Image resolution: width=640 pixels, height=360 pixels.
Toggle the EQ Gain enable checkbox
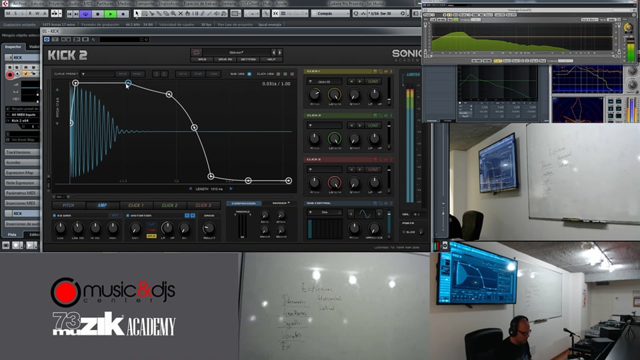pyautogui.click(x=54, y=215)
